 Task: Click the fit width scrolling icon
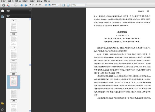pos(64,5)
